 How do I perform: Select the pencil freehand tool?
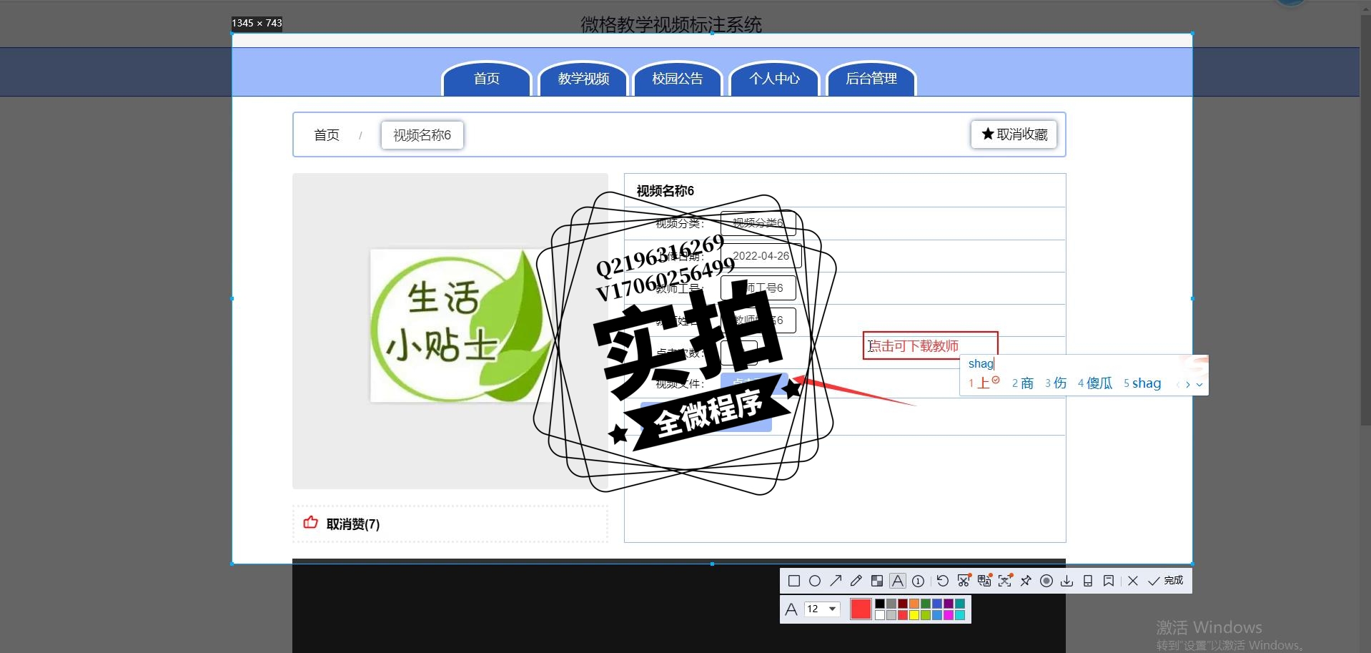point(856,581)
